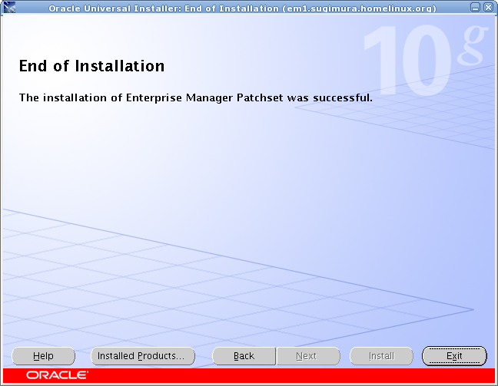Click the Help button

point(44,356)
